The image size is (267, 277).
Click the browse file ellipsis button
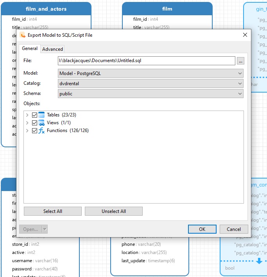(x=240, y=61)
